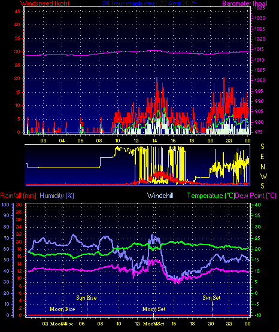Click the 14 hour label under wind chart

click(x=154, y=141)
